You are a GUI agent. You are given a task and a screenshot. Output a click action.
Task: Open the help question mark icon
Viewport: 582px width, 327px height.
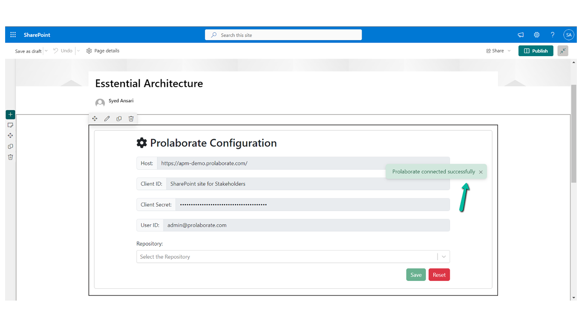[x=553, y=35]
